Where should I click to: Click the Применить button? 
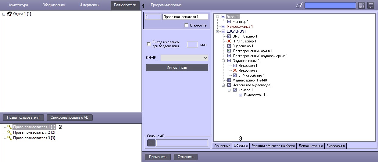click(158, 157)
